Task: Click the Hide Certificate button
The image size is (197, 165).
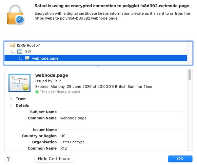Action: [54, 159]
